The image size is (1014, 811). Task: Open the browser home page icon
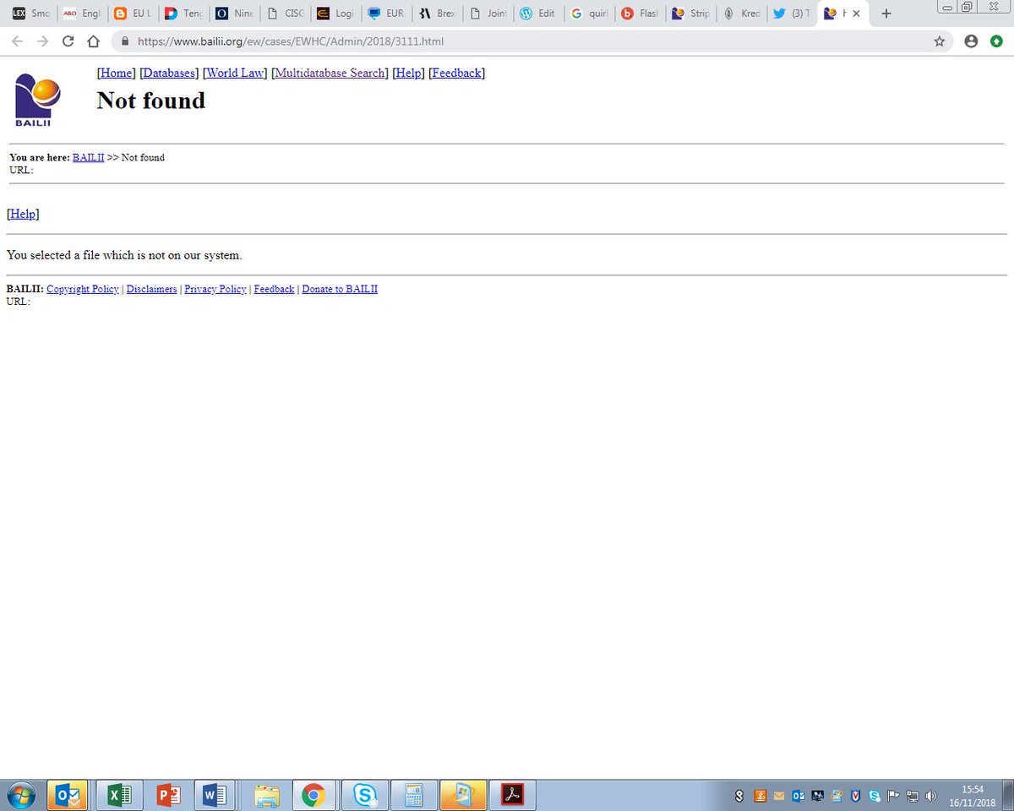tap(94, 41)
